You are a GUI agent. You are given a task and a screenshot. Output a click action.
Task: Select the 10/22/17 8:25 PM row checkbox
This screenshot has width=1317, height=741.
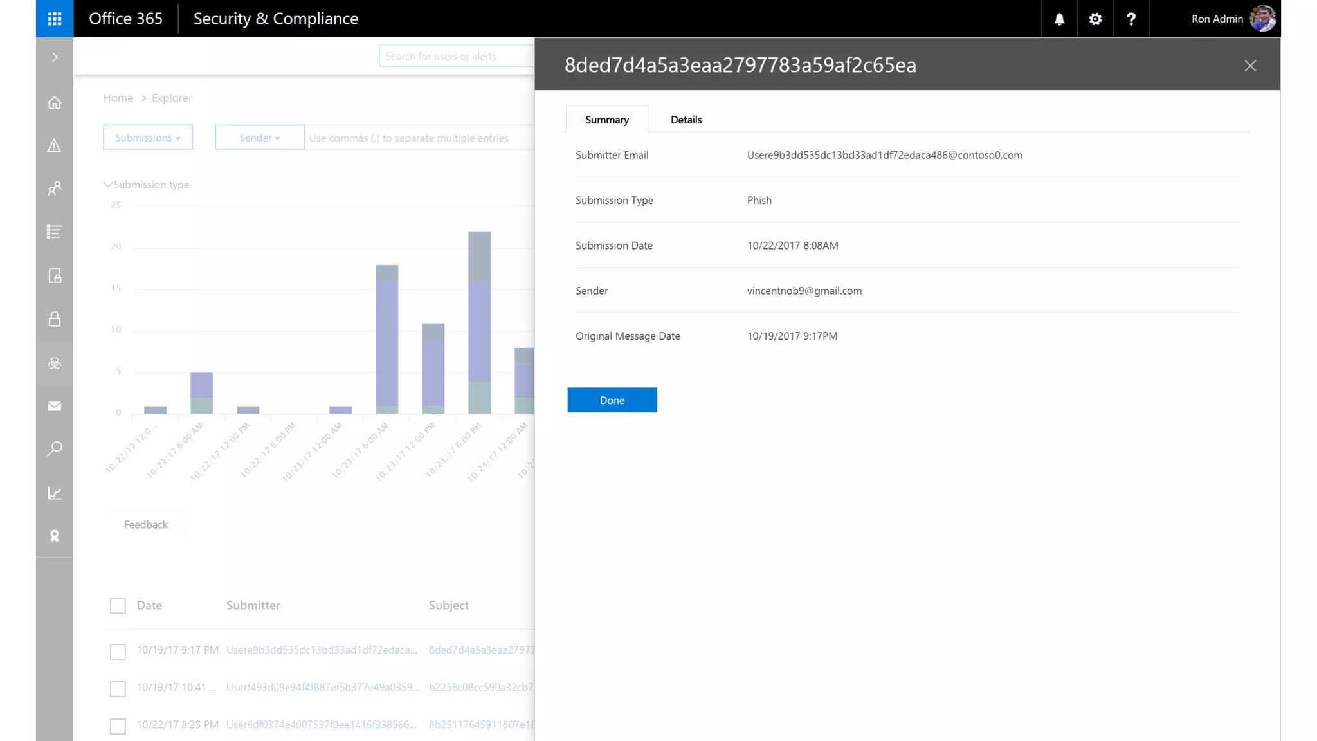(118, 726)
